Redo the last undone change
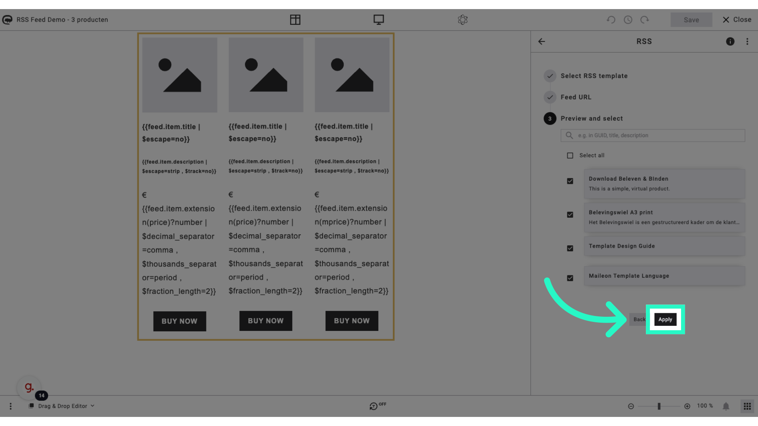Screen dimensions: 758x426 pyautogui.click(x=645, y=20)
